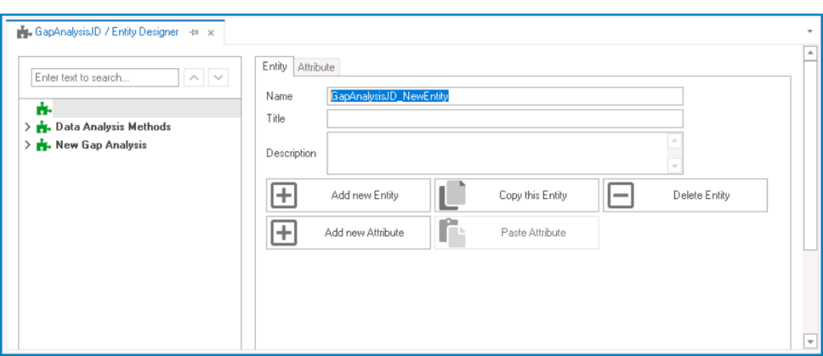Jump to the next search result with the down arrow
This screenshot has height=356, width=823.
(x=218, y=77)
